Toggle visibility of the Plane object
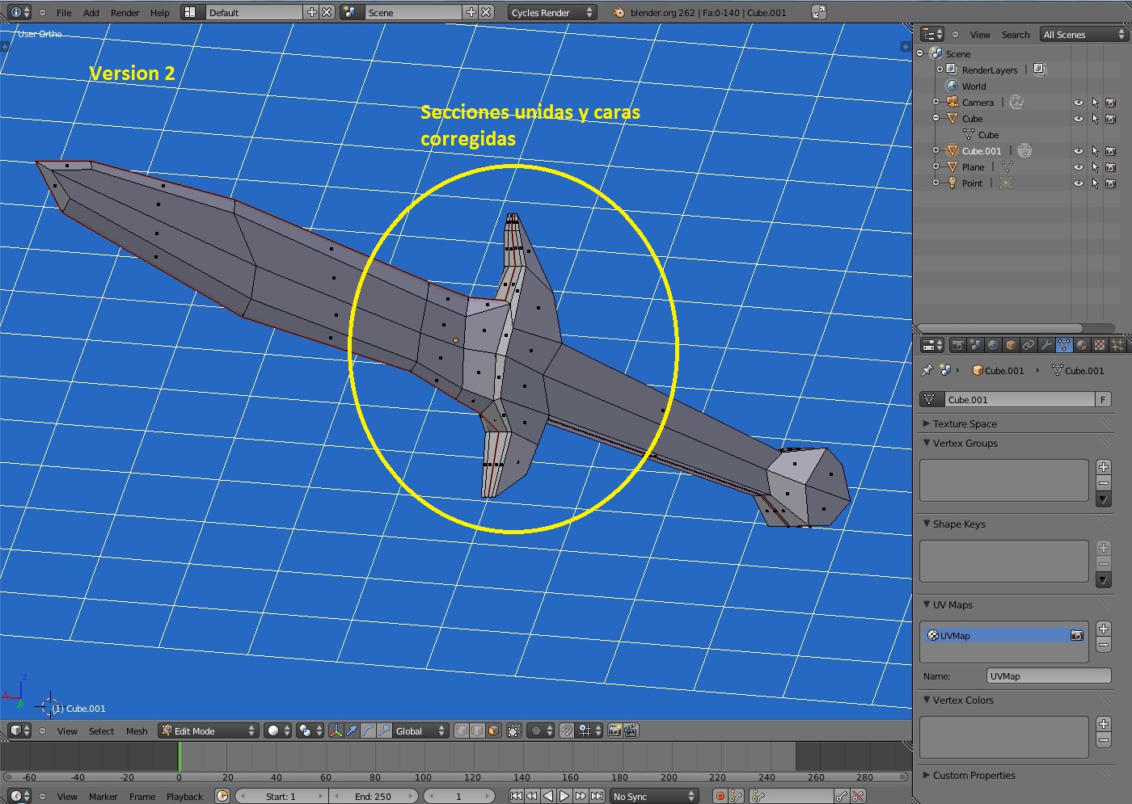This screenshot has height=804, width=1132. click(1078, 167)
